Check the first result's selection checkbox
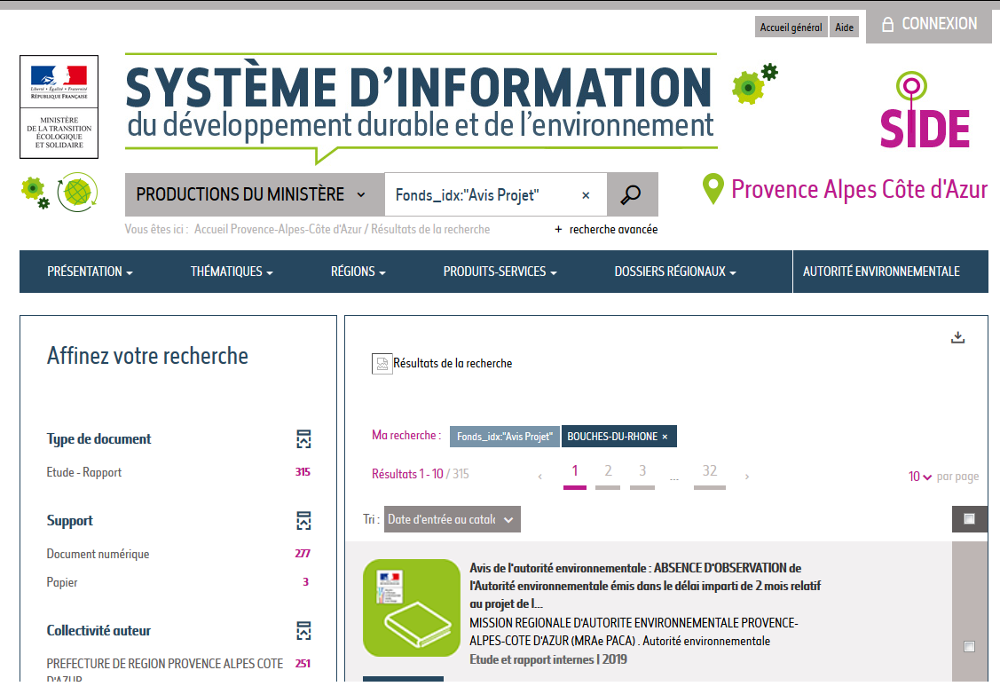Viewport: 1000px width, 694px height. 969,646
